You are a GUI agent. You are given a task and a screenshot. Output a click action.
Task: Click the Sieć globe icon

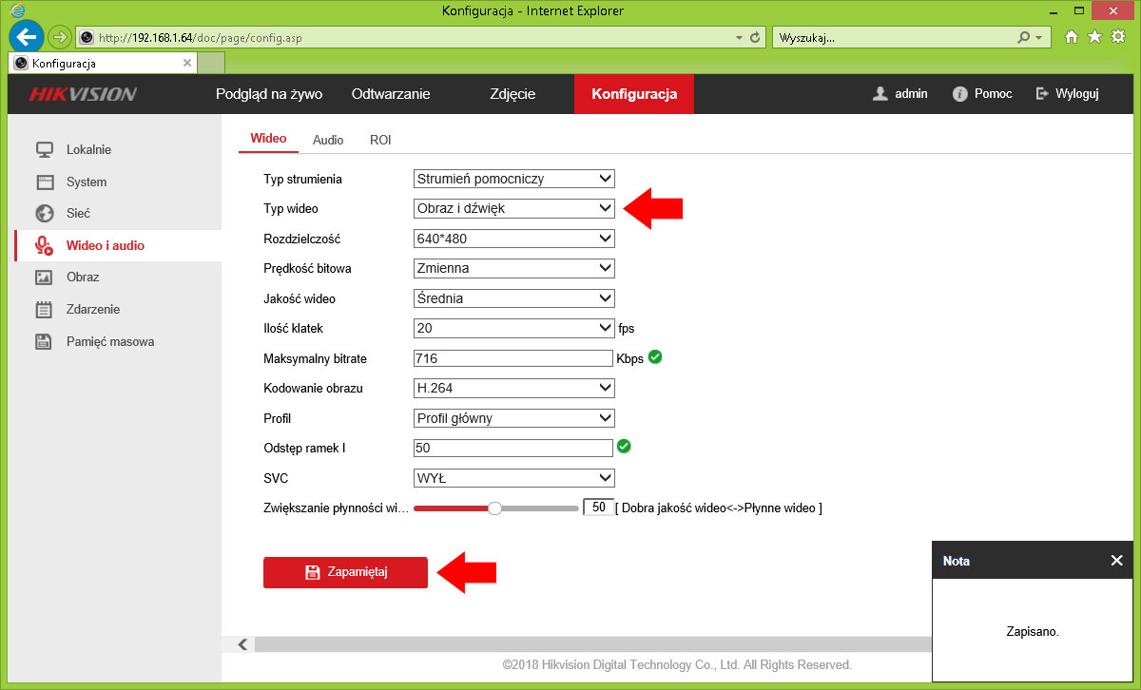pos(44,214)
